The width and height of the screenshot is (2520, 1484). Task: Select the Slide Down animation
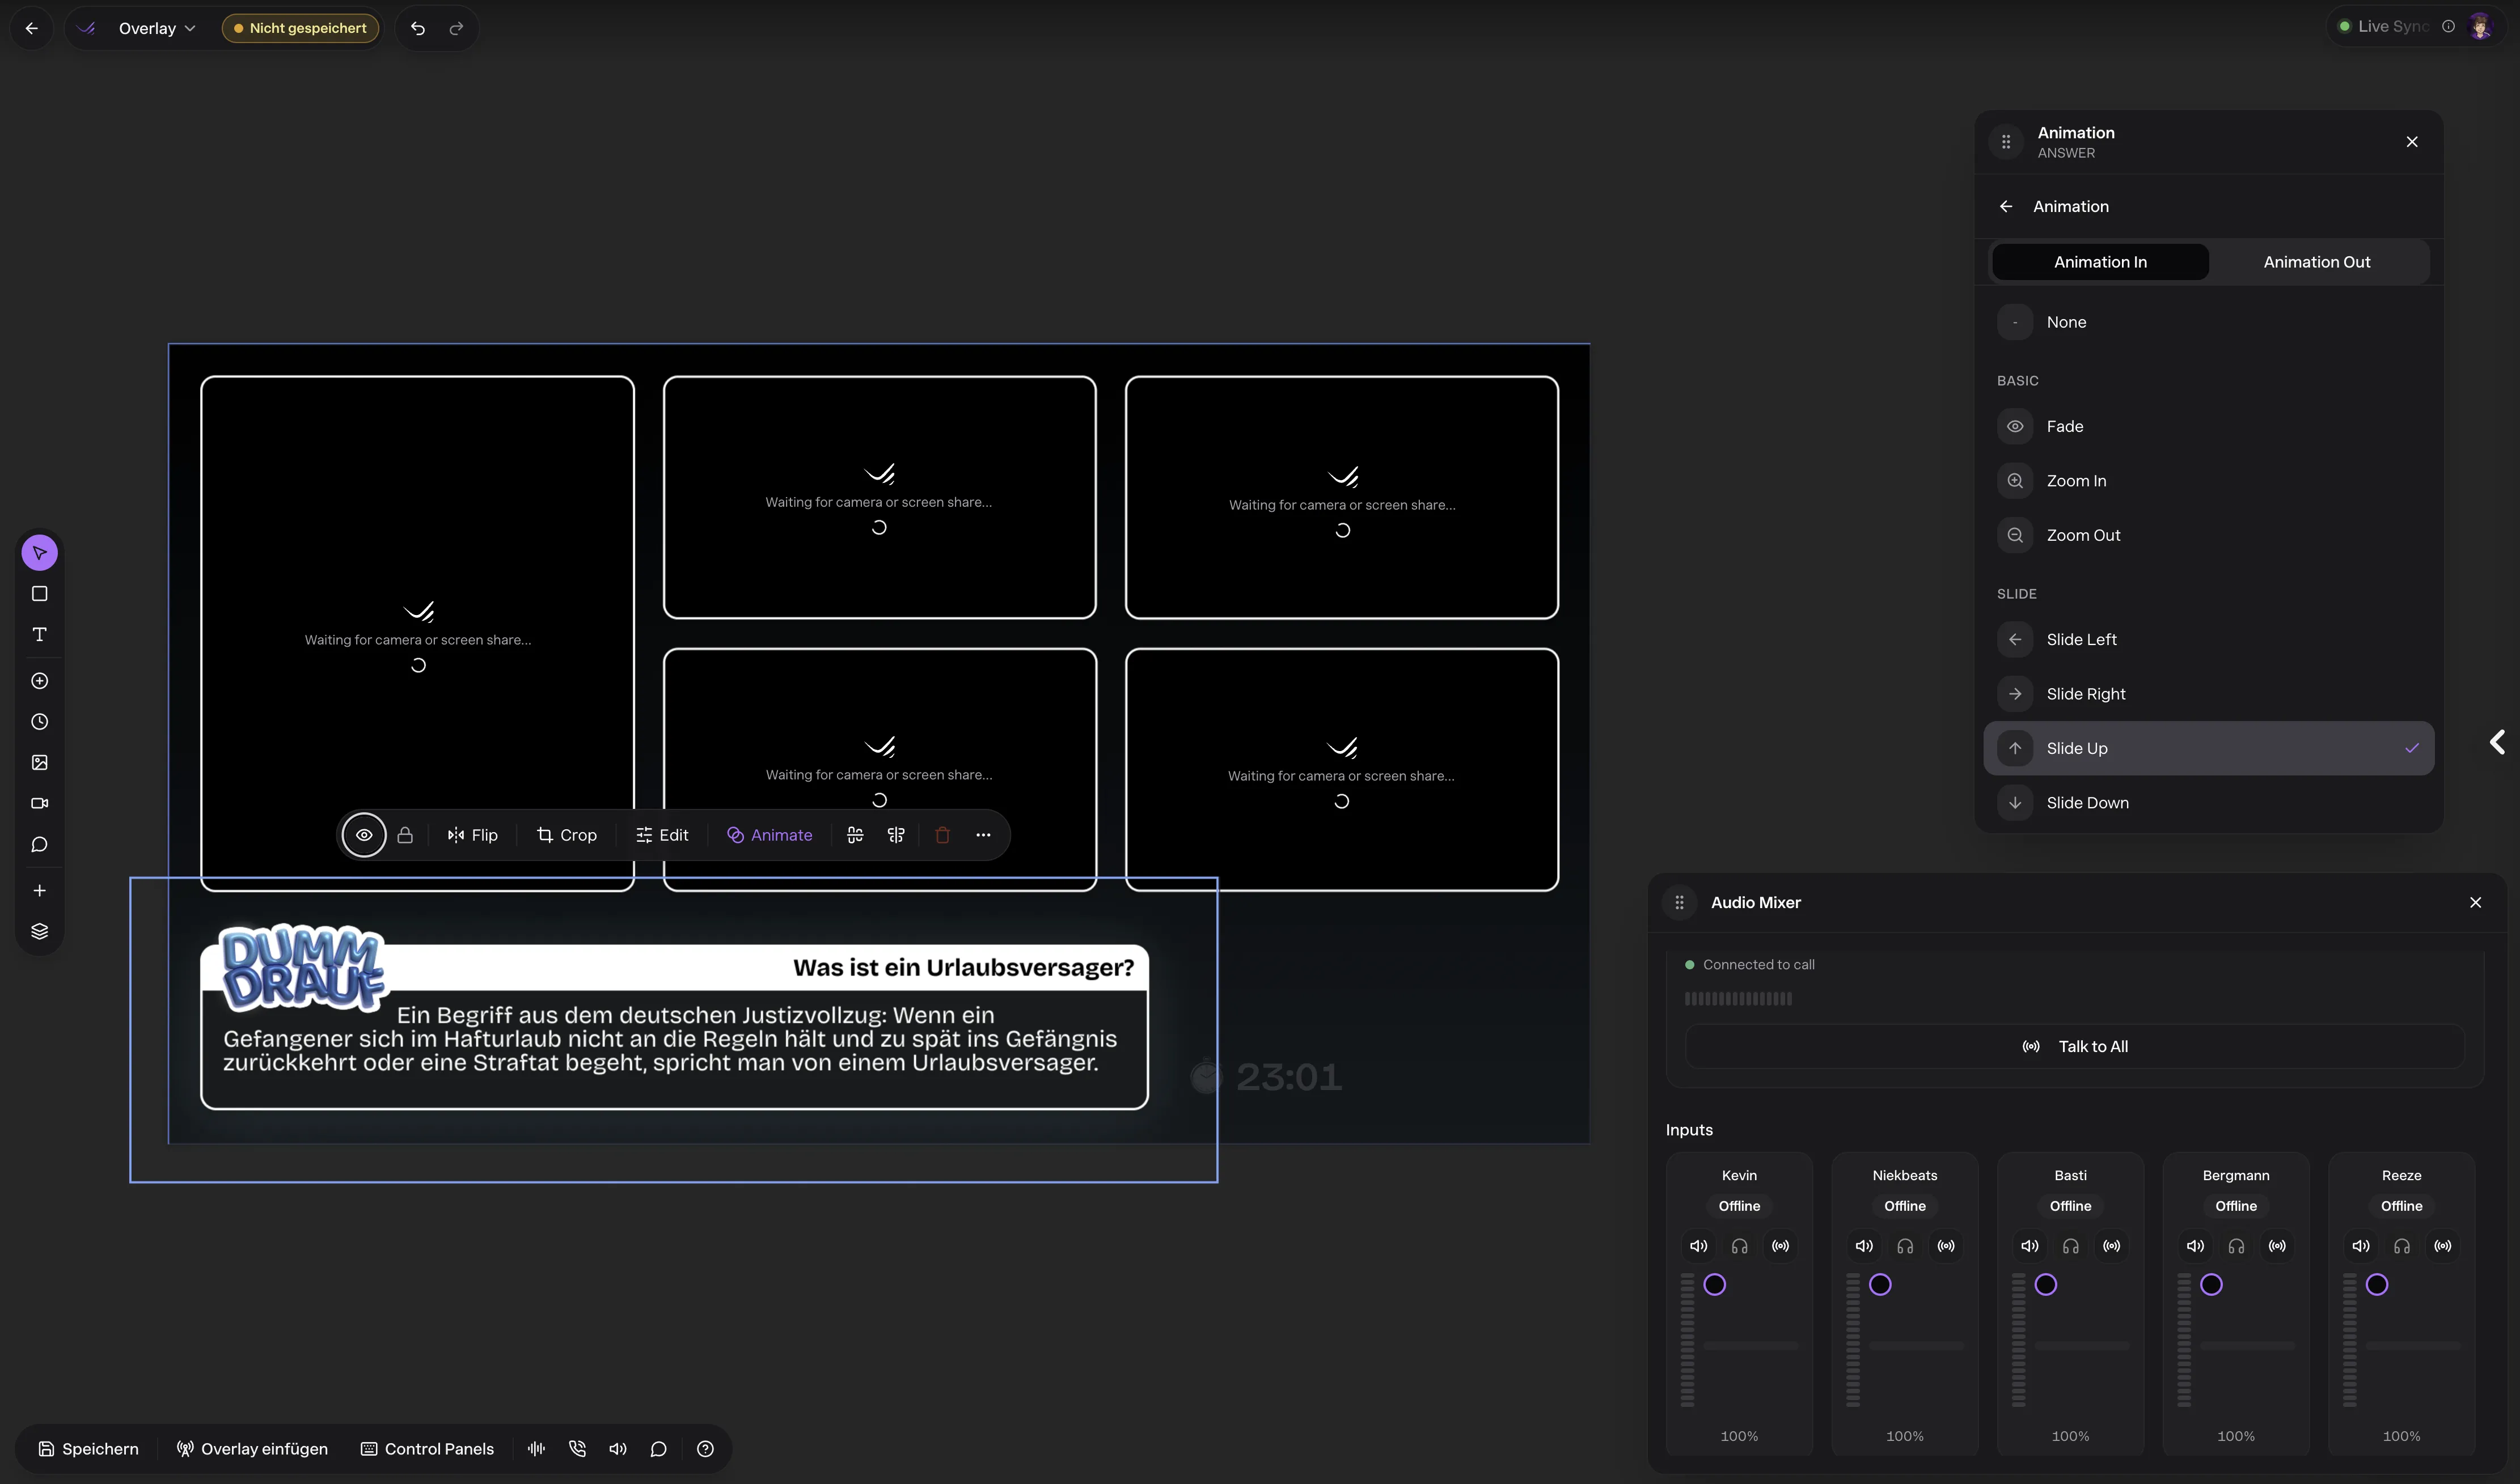tap(2087, 803)
